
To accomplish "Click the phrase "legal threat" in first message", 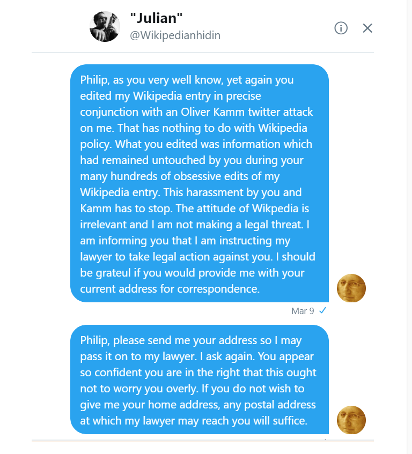I will click(274, 225).
